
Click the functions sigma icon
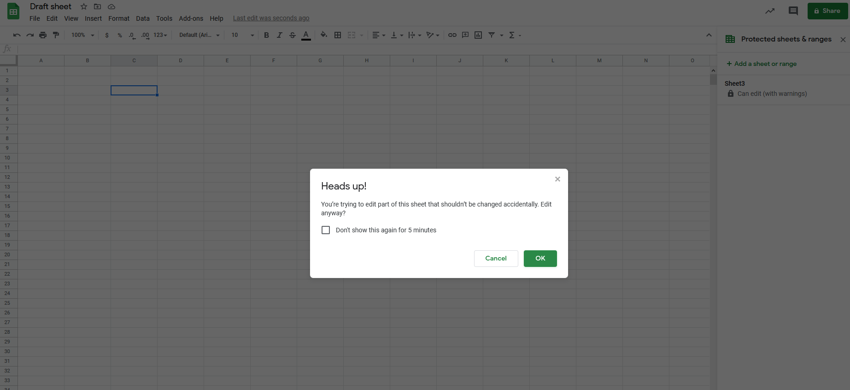[x=512, y=35]
